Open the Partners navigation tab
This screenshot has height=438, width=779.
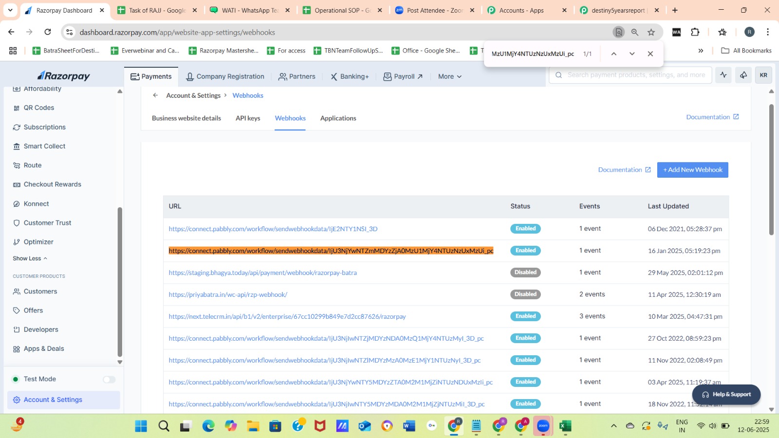pos(297,76)
